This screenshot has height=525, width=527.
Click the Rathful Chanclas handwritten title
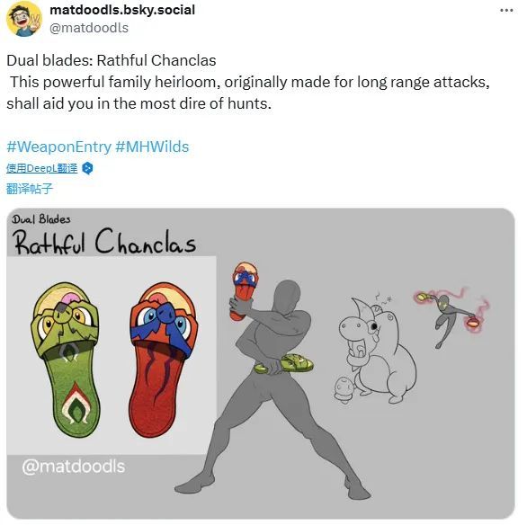tap(104, 241)
